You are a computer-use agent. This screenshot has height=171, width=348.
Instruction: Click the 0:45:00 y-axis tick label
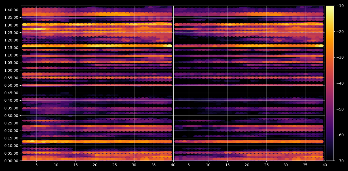11,93
